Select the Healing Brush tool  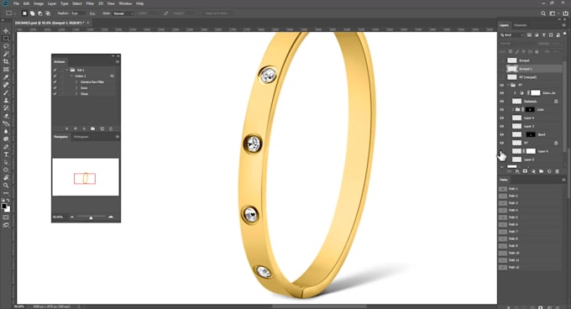coord(6,85)
